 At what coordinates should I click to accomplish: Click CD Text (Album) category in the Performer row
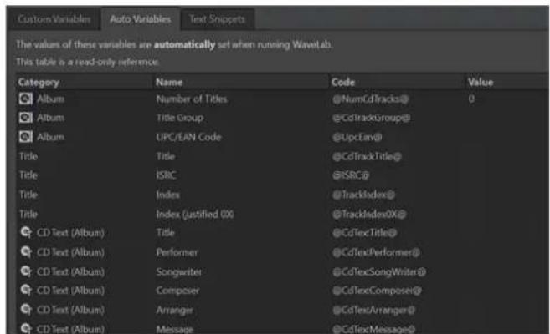coord(70,252)
